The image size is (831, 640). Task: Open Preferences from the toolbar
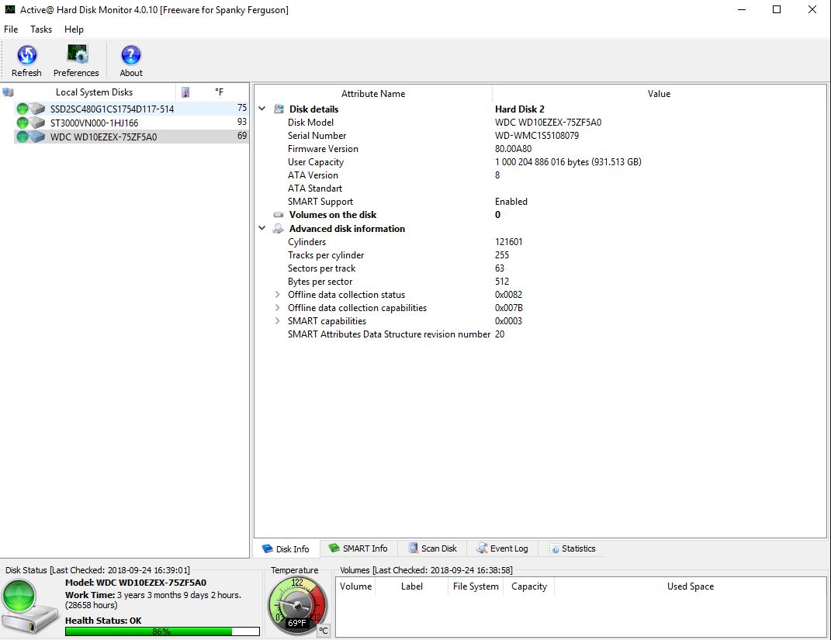[x=75, y=58]
